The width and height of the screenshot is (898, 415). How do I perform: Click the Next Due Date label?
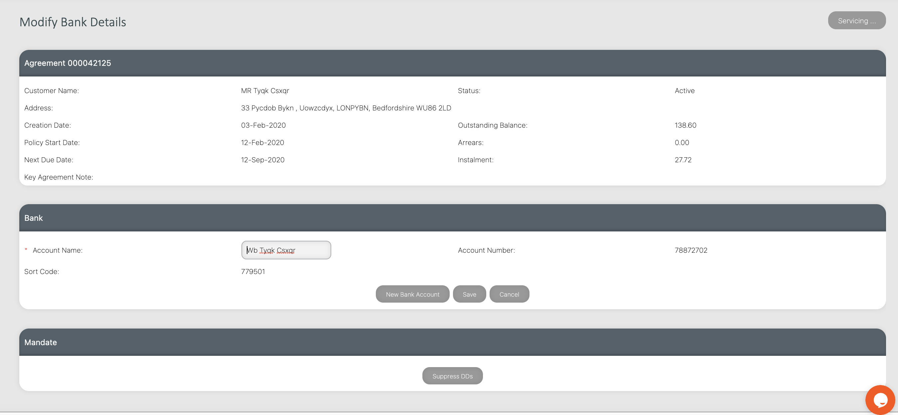point(49,160)
